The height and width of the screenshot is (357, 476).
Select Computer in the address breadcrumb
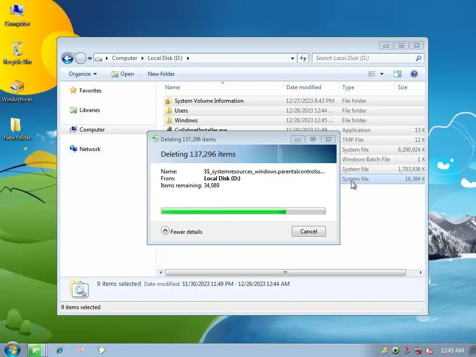(125, 58)
